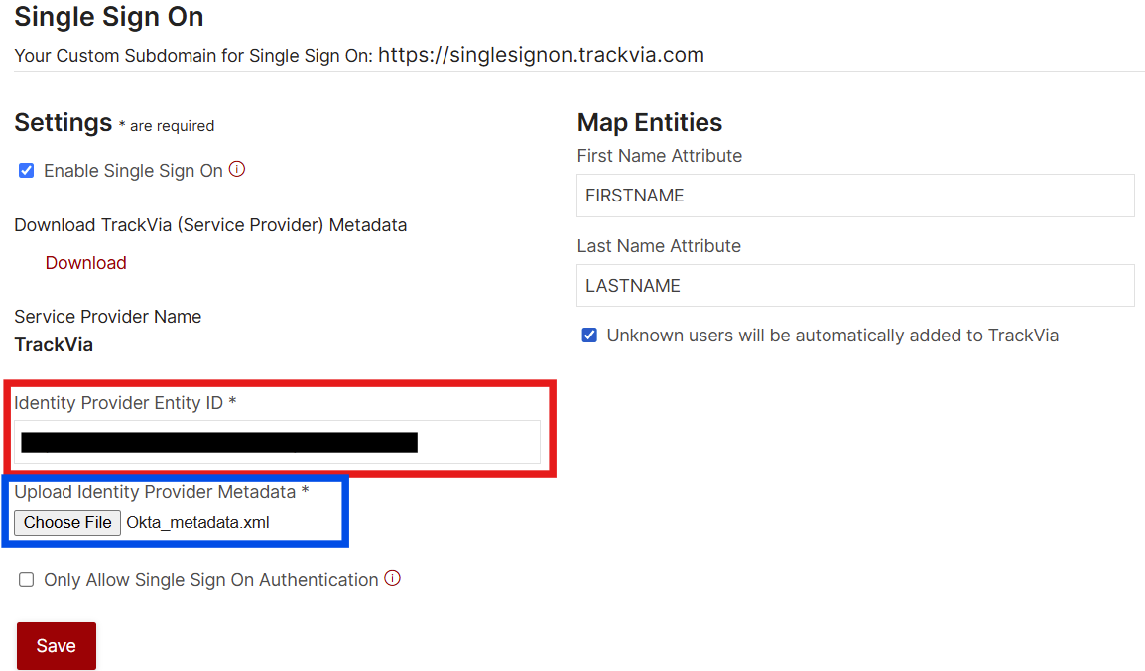Click the red Download metadata link
Screen dimensions: 1145x671
(x=86, y=263)
